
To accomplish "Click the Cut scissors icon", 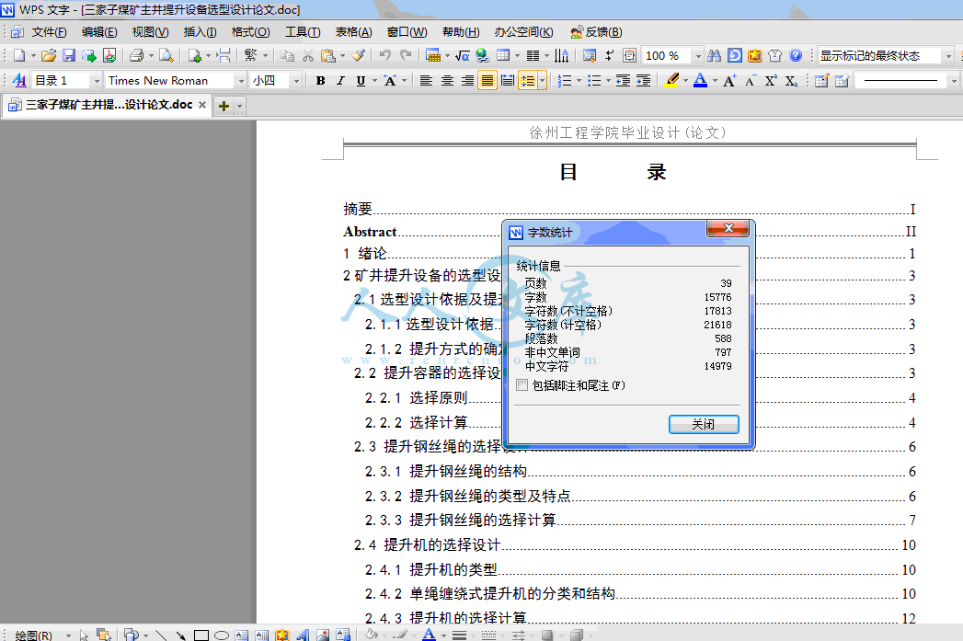I will pos(308,56).
